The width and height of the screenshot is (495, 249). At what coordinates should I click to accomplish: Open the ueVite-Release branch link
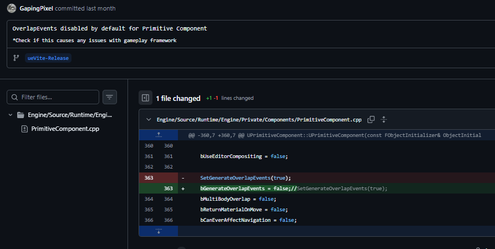tap(48, 58)
